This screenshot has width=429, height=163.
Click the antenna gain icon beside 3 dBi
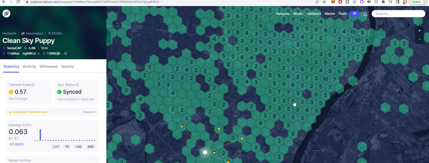point(26,48)
